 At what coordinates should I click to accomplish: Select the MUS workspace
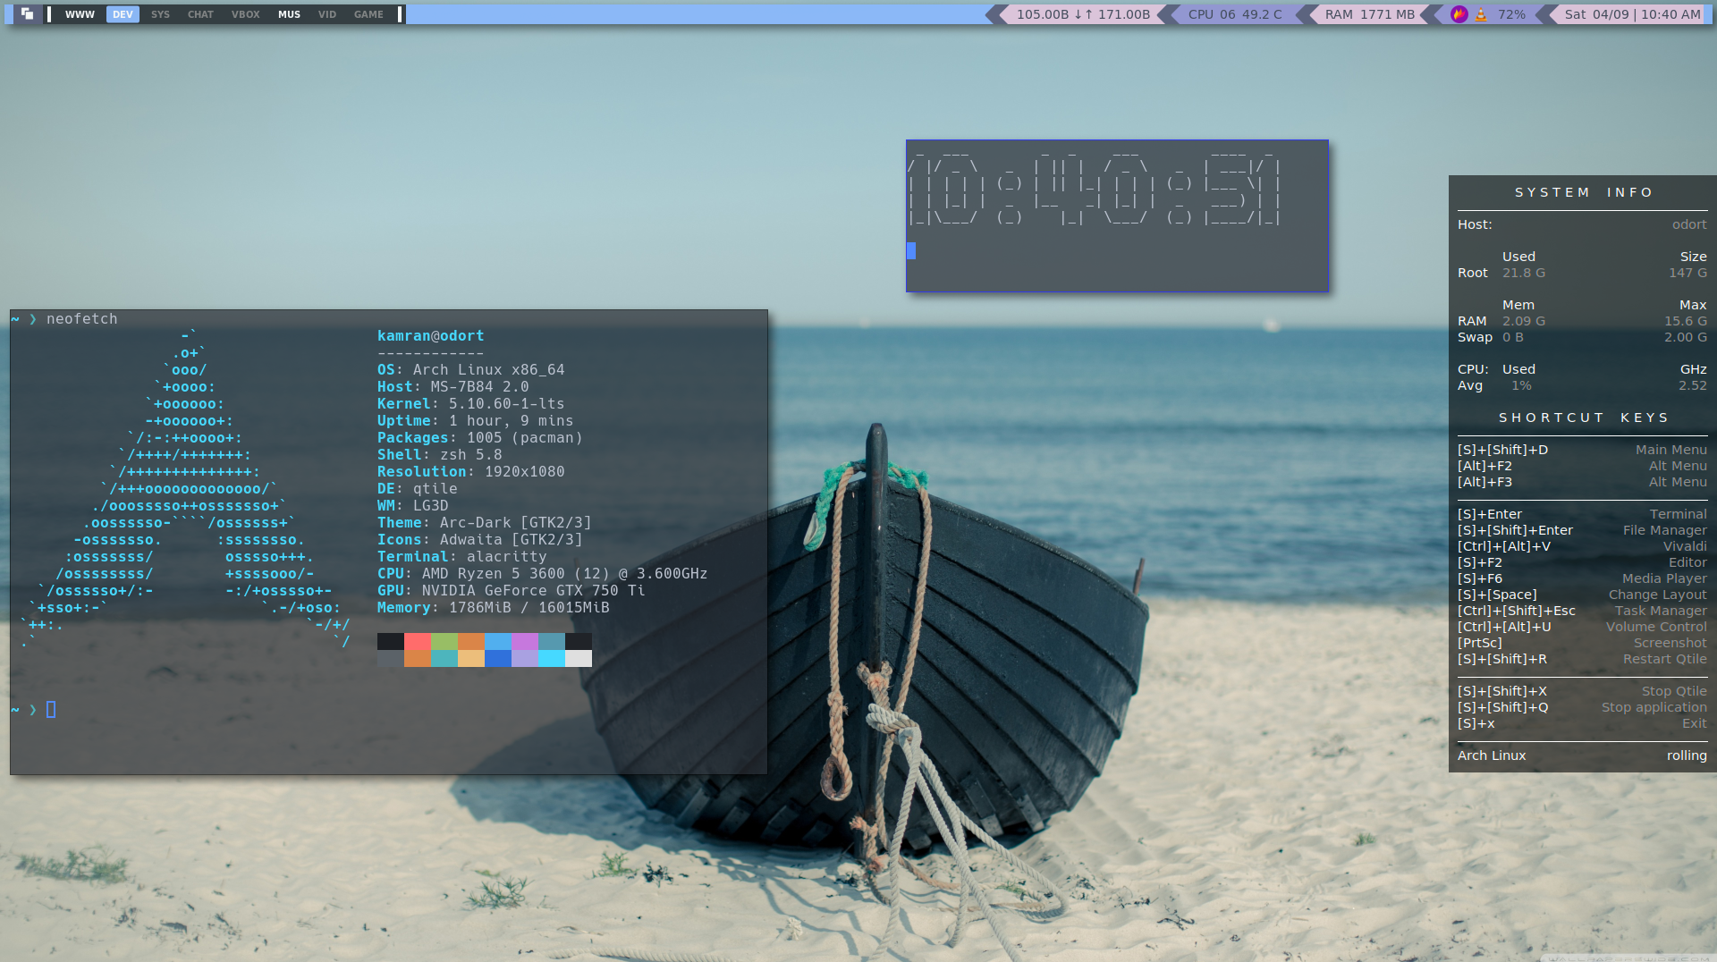289,14
